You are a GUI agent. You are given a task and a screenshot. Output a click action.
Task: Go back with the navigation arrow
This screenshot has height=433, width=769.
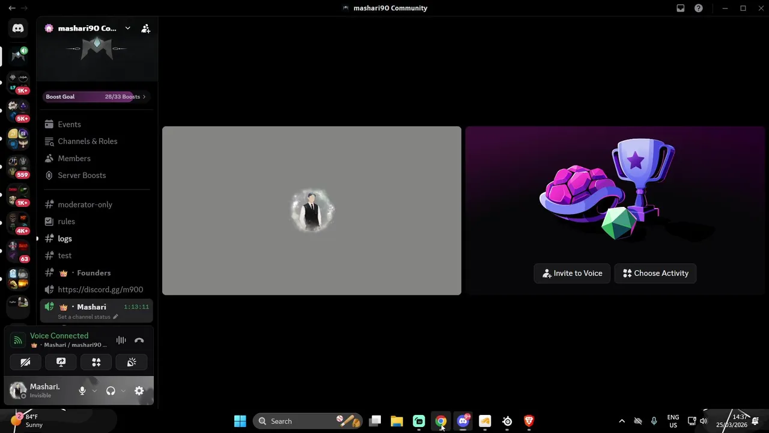pos(11,8)
